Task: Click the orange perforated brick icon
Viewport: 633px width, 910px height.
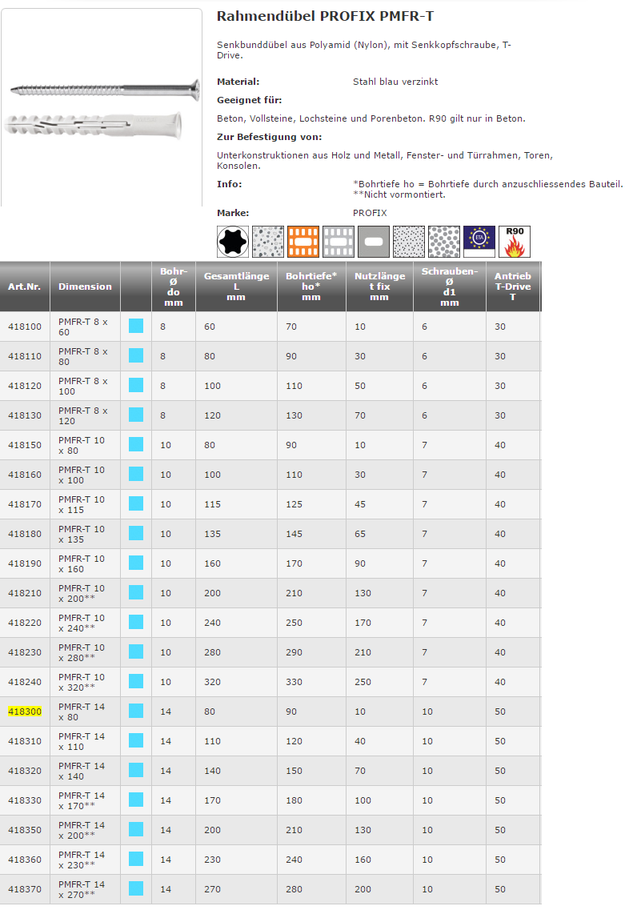Action: point(303,242)
